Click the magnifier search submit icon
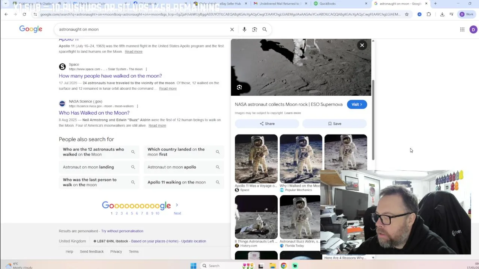This screenshot has width=479, height=269. tap(265, 30)
